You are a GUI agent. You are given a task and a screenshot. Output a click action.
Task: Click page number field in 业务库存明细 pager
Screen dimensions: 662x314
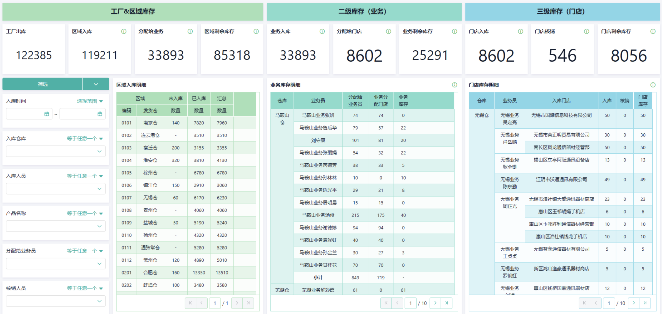pyautogui.click(x=410, y=303)
